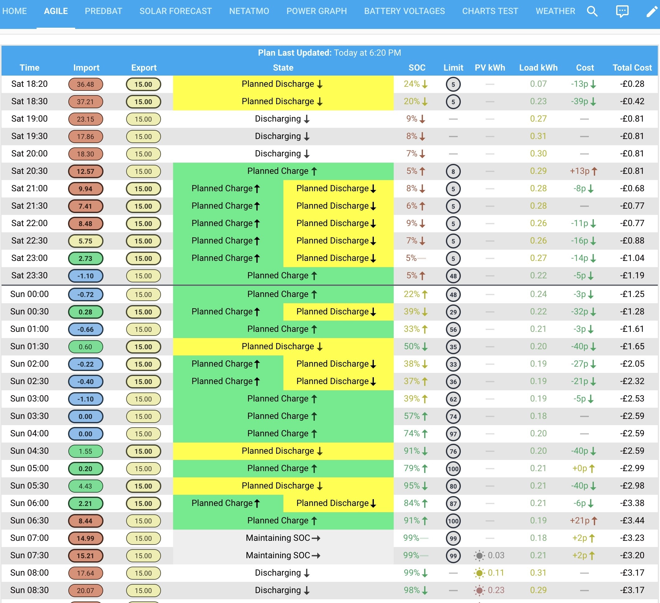Image resolution: width=660 pixels, height=603 pixels.
Task: Open the SOLAR FORECAST tab
Action: (176, 11)
